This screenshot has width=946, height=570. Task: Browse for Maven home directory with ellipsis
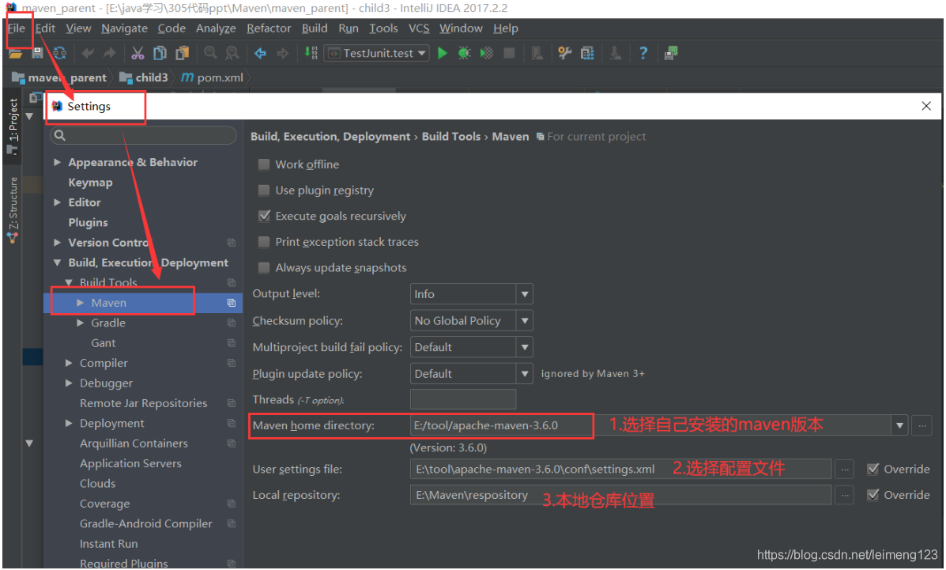pos(922,425)
